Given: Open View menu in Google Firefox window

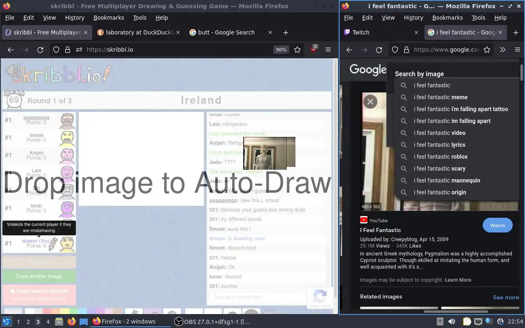Looking at the screenshot, I should (388, 18).
